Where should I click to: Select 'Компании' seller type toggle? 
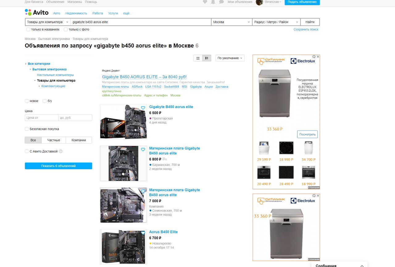[79, 140]
